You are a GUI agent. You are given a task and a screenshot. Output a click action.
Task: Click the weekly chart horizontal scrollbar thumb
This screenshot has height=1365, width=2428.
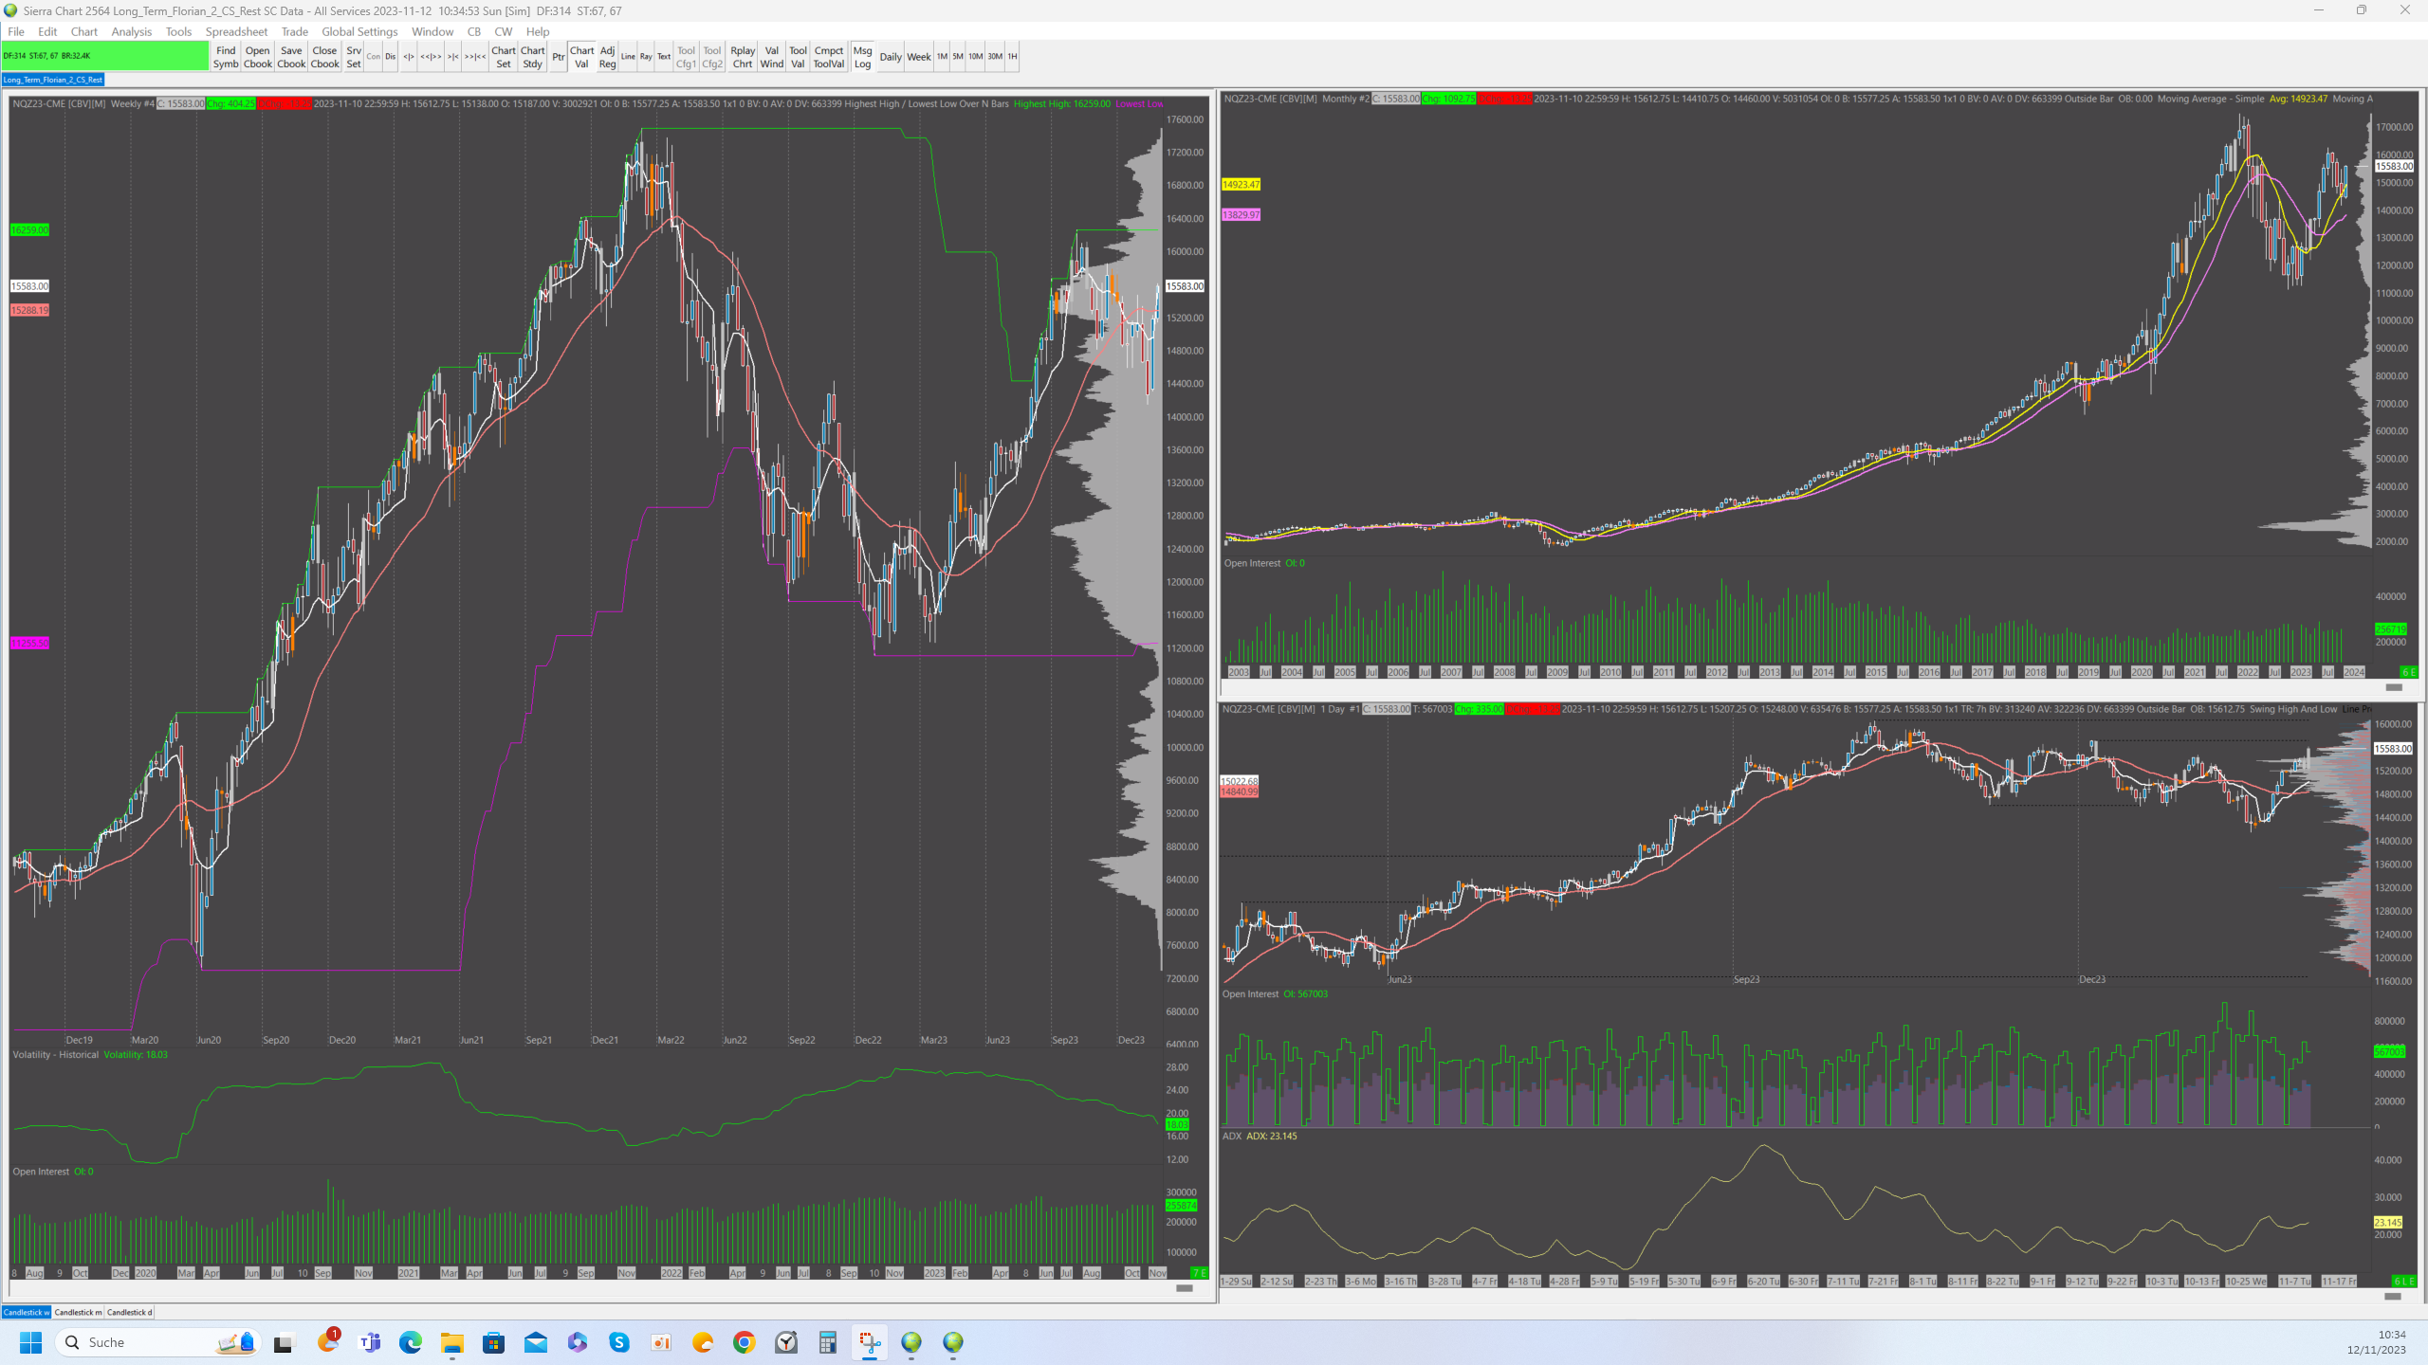(x=1184, y=1287)
